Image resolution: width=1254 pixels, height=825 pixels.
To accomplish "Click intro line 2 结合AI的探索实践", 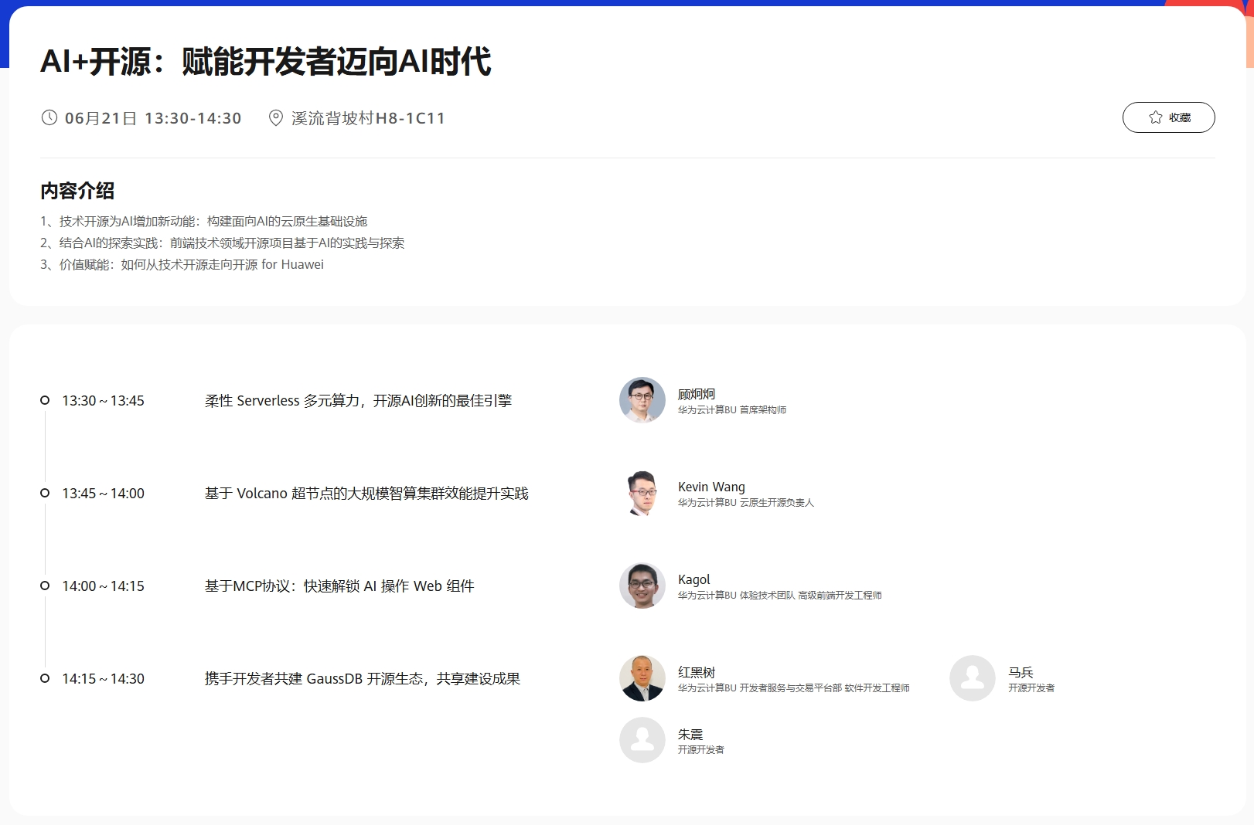I will (223, 243).
